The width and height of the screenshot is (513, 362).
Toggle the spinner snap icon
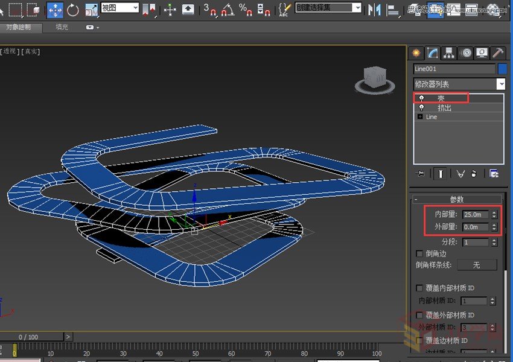[x=263, y=10]
